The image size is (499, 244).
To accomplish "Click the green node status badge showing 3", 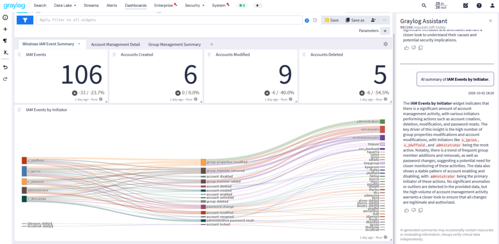I will click(243, 5).
